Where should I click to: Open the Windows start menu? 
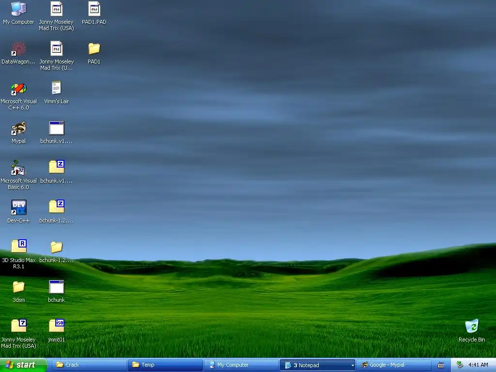click(23, 365)
